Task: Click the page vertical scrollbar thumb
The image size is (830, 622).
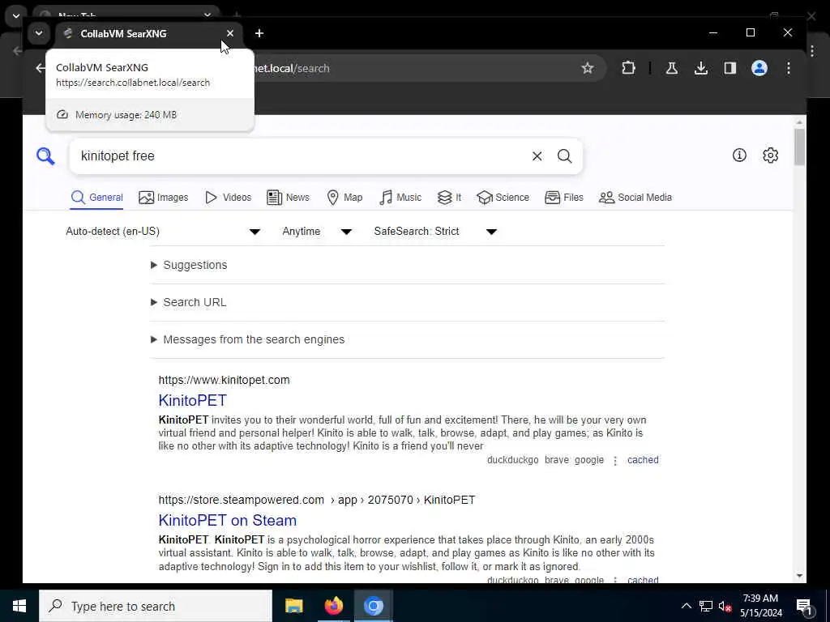Action: click(799, 147)
